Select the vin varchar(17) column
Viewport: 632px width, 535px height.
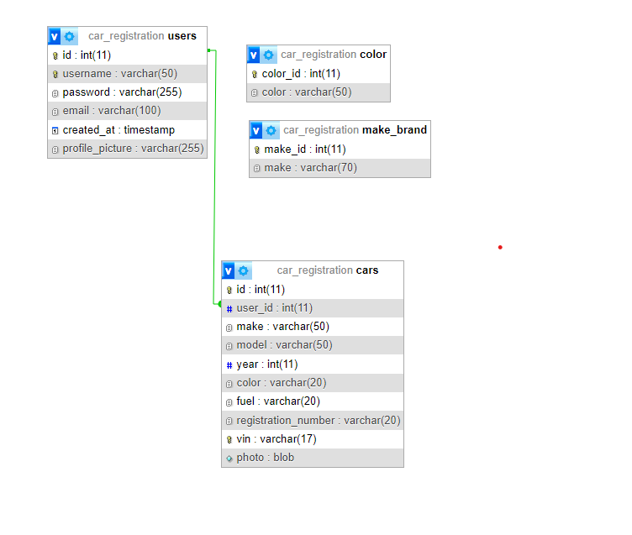coord(276,439)
